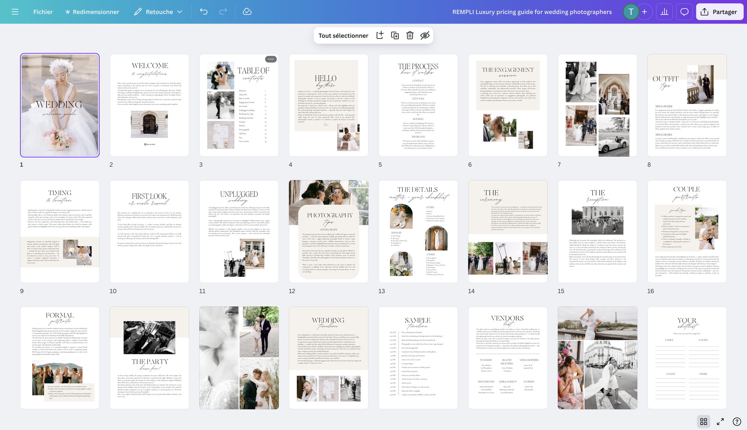The width and height of the screenshot is (747, 430).
Task: Click the Undo arrow icon
Action: tap(204, 12)
